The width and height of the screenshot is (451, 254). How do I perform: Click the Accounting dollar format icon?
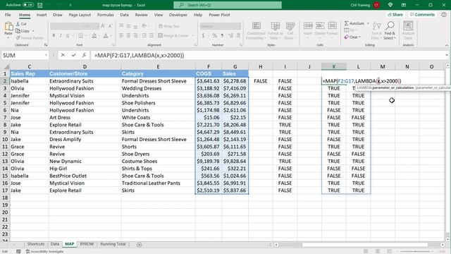point(203,35)
